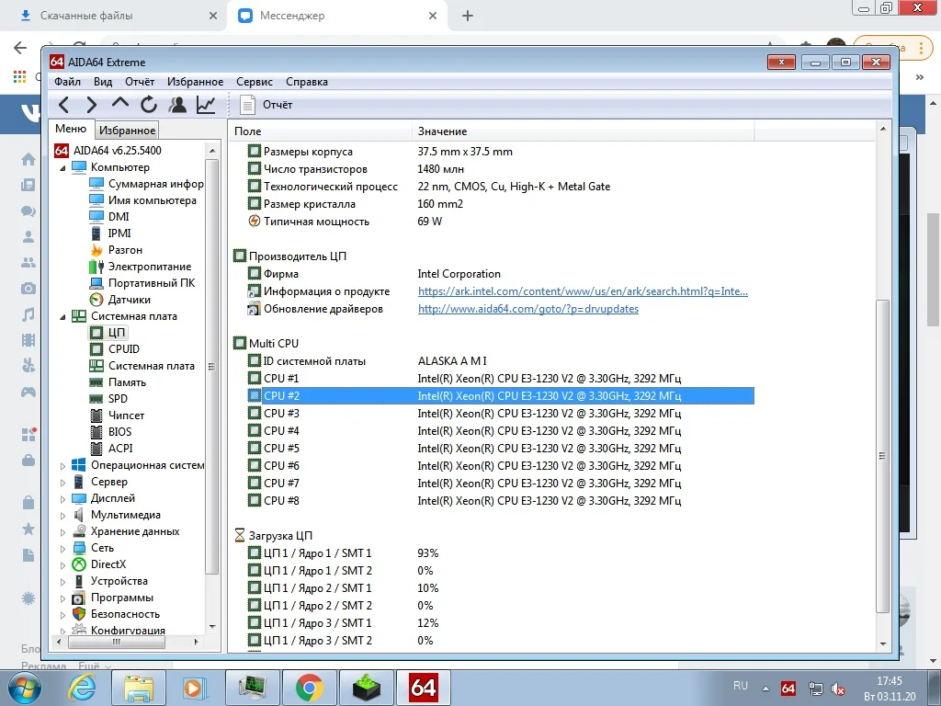Click the vertical scrollbar of the report panel
941x706 pixels.
883,455
